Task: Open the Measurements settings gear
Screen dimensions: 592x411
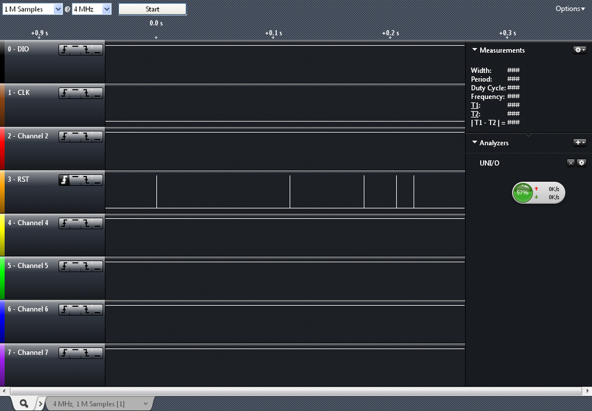Action: (579, 50)
